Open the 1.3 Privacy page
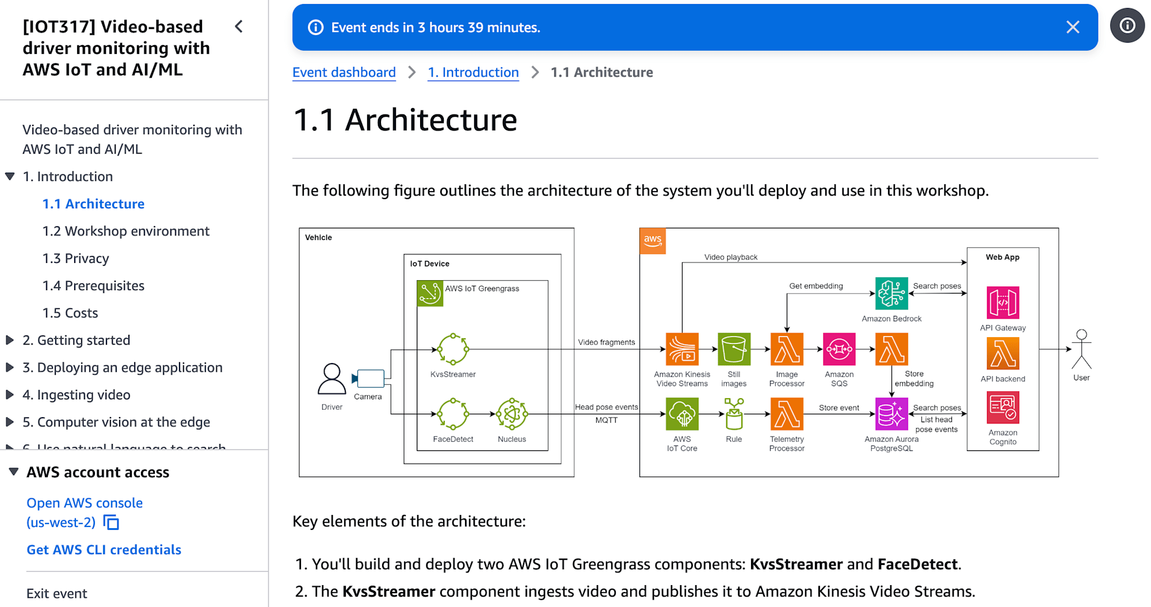 [x=75, y=258]
